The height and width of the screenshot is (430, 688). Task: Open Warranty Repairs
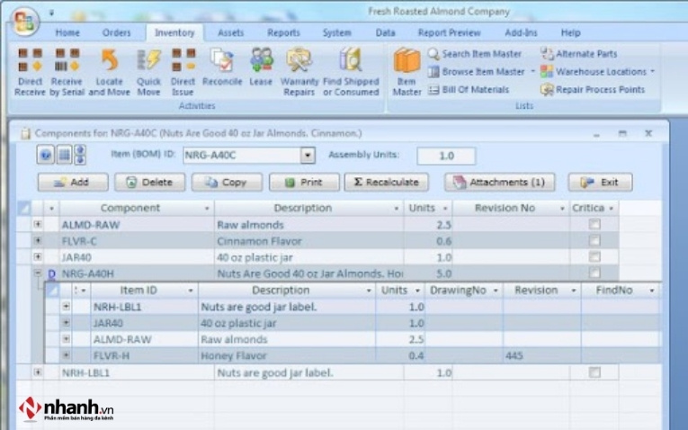(299, 72)
